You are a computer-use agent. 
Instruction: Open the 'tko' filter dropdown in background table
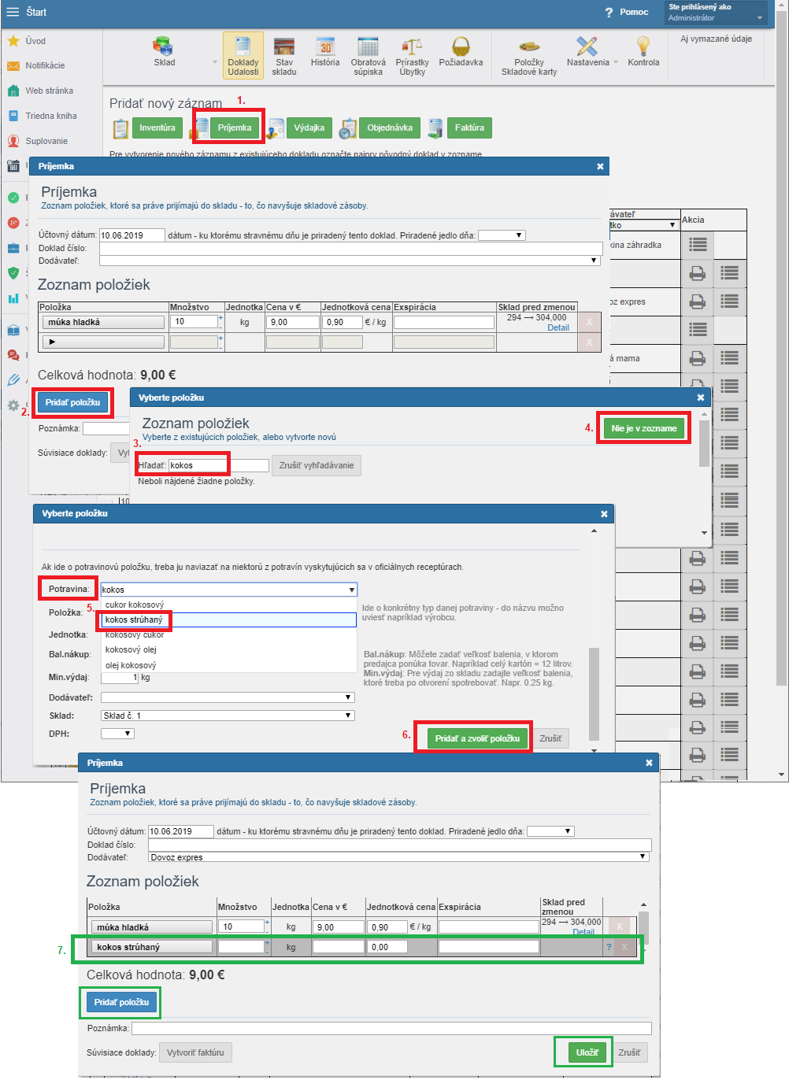[643, 225]
